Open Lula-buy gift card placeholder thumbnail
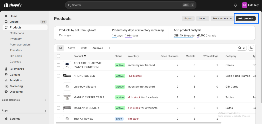Screen dimensions: 262x124 tap(67, 87)
